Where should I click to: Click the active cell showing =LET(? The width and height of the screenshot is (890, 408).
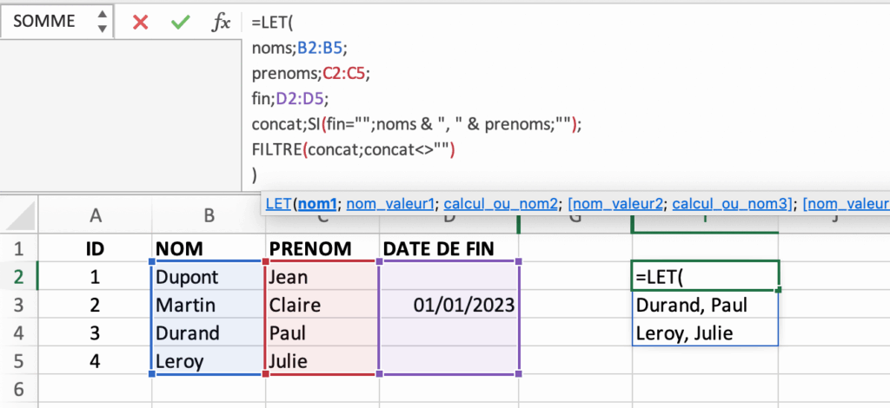click(x=705, y=278)
